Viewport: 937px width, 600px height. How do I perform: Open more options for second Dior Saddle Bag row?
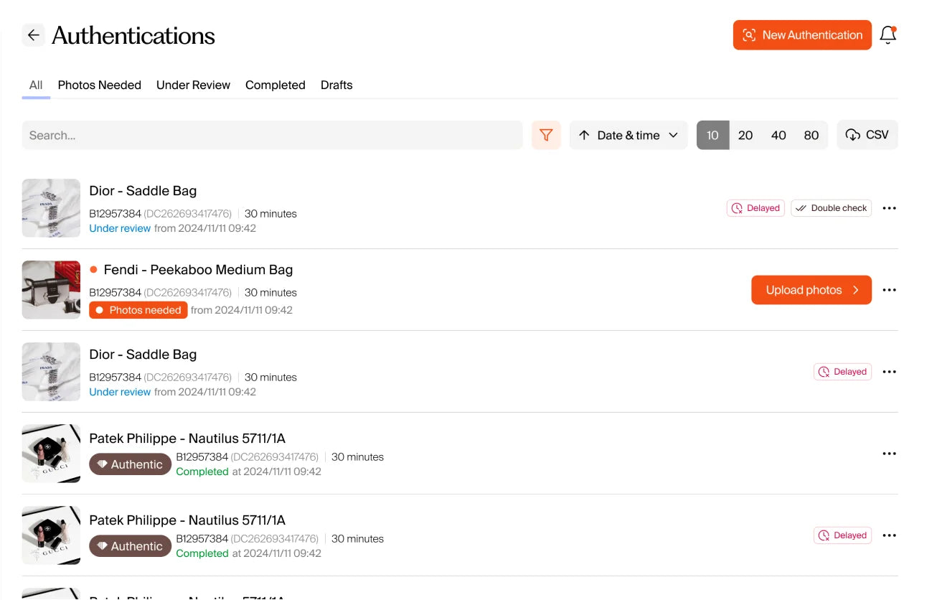click(890, 372)
